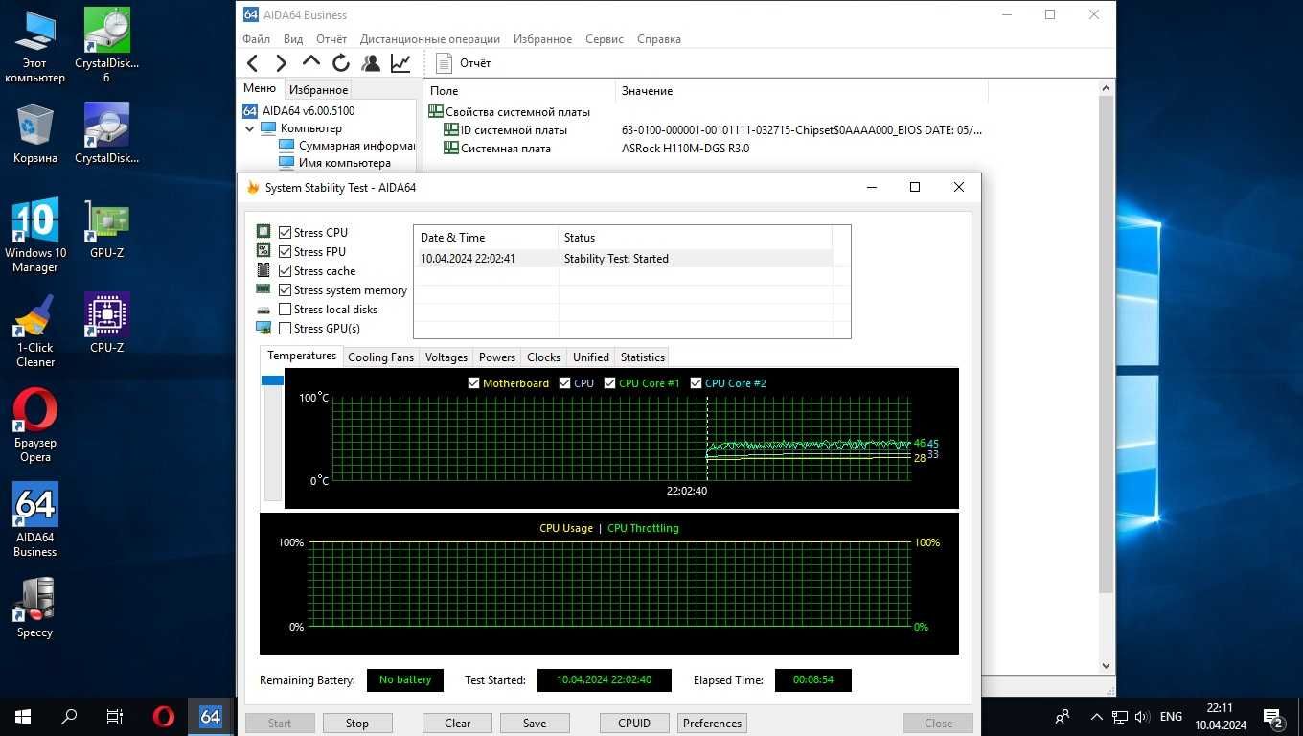Screen dimensions: 1303x736
Task: Enable Stress GPU(s) checkbox
Action: (x=285, y=328)
